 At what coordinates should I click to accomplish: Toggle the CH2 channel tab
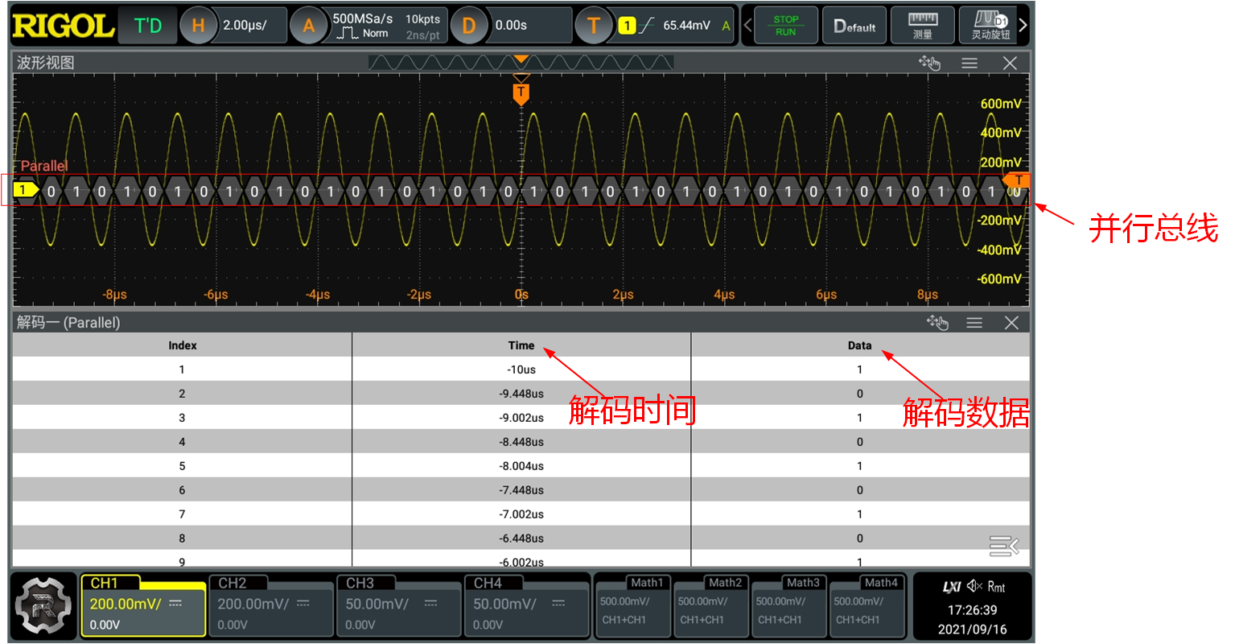tap(270, 606)
